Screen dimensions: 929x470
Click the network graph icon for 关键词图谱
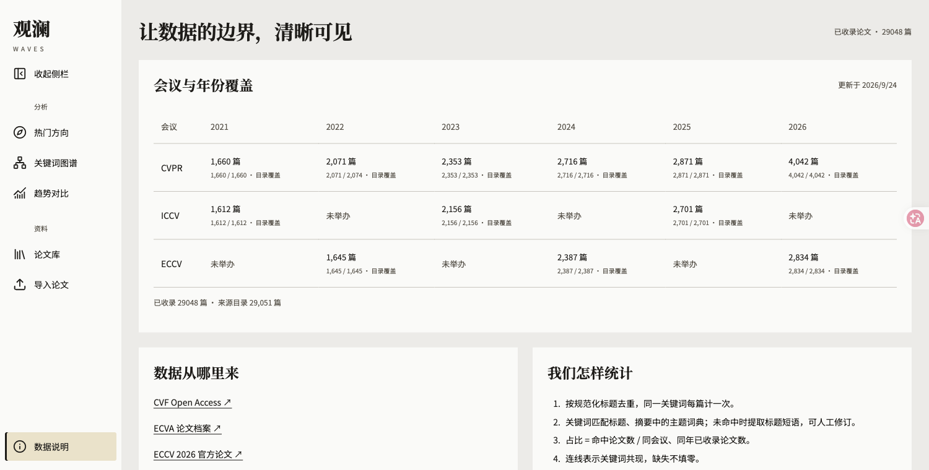coord(20,163)
